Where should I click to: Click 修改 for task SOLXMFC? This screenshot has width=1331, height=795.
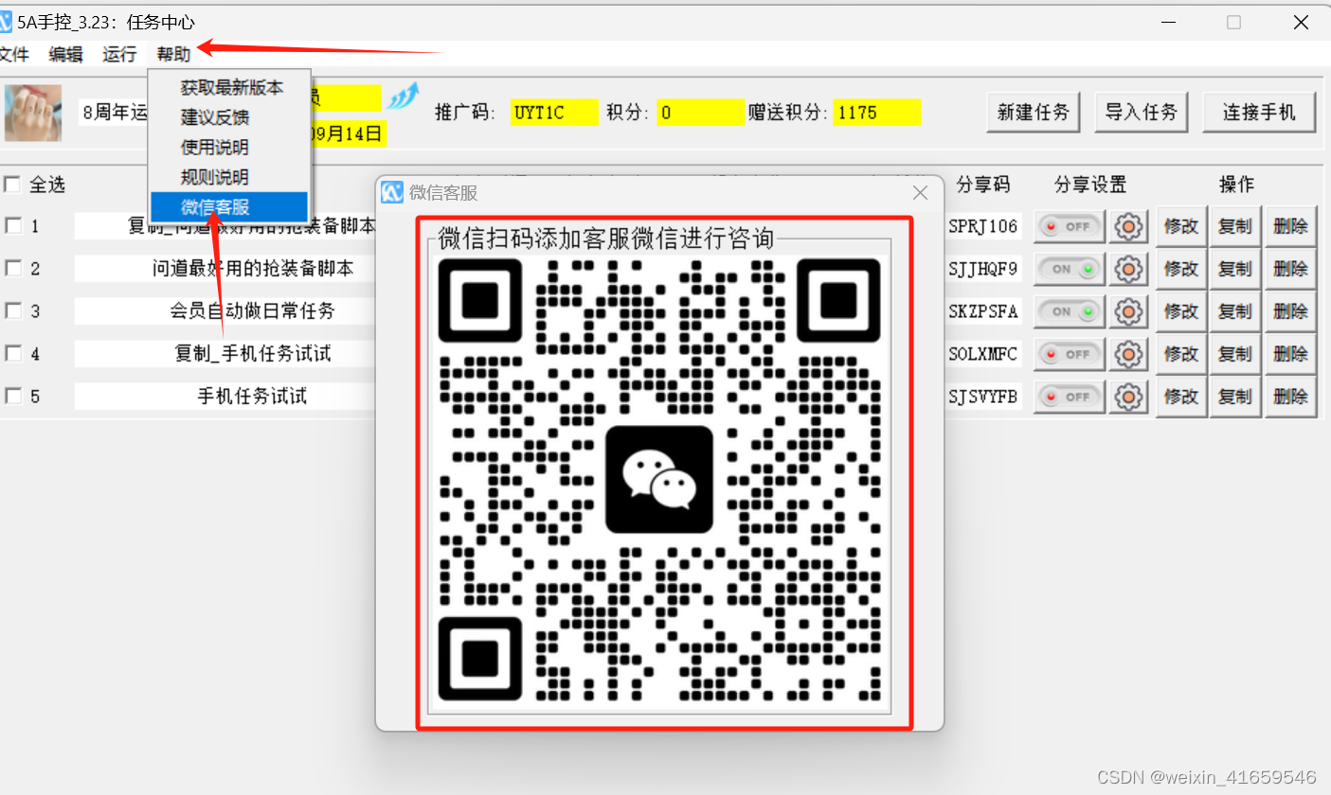(x=1181, y=354)
